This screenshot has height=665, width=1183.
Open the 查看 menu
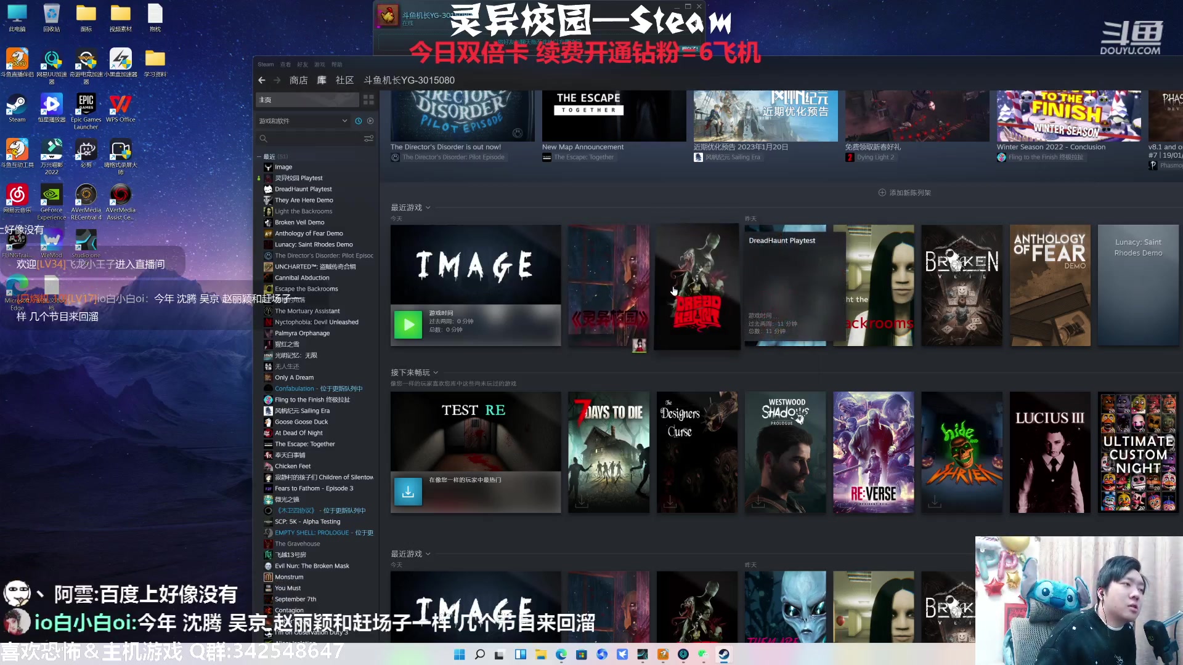coord(285,64)
